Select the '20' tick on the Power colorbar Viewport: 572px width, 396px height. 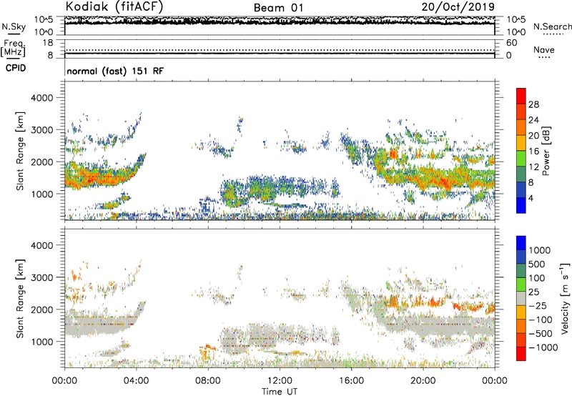(533, 136)
